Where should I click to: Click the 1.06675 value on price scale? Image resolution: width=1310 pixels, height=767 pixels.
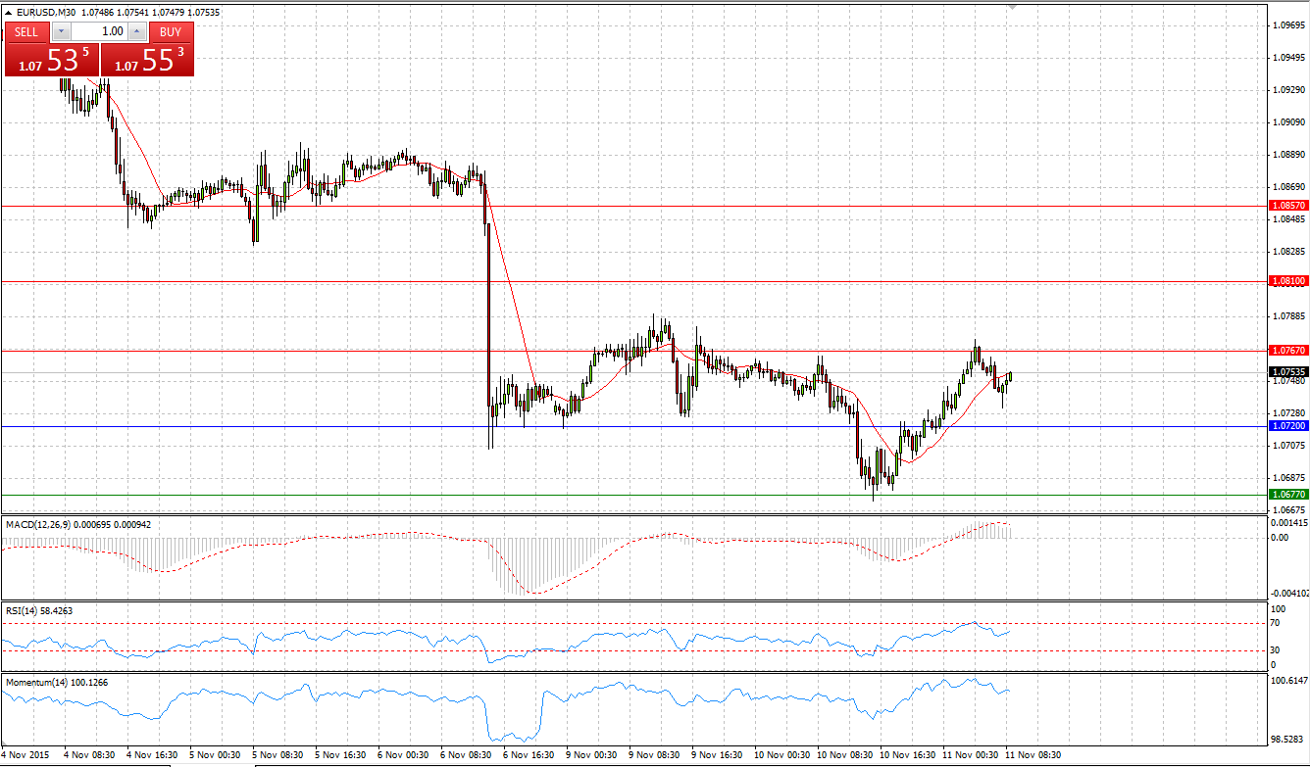point(1287,510)
